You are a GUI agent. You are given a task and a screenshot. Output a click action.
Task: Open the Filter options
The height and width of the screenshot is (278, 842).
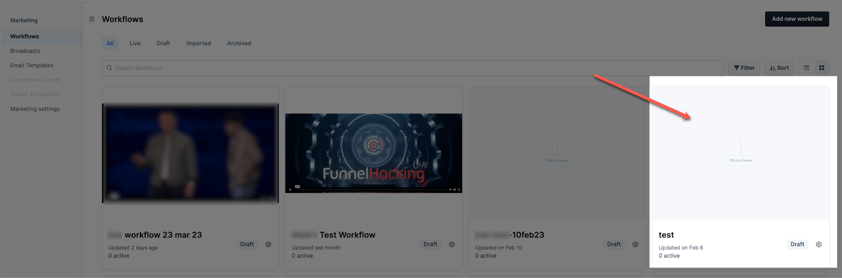click(x=744, y=68)
